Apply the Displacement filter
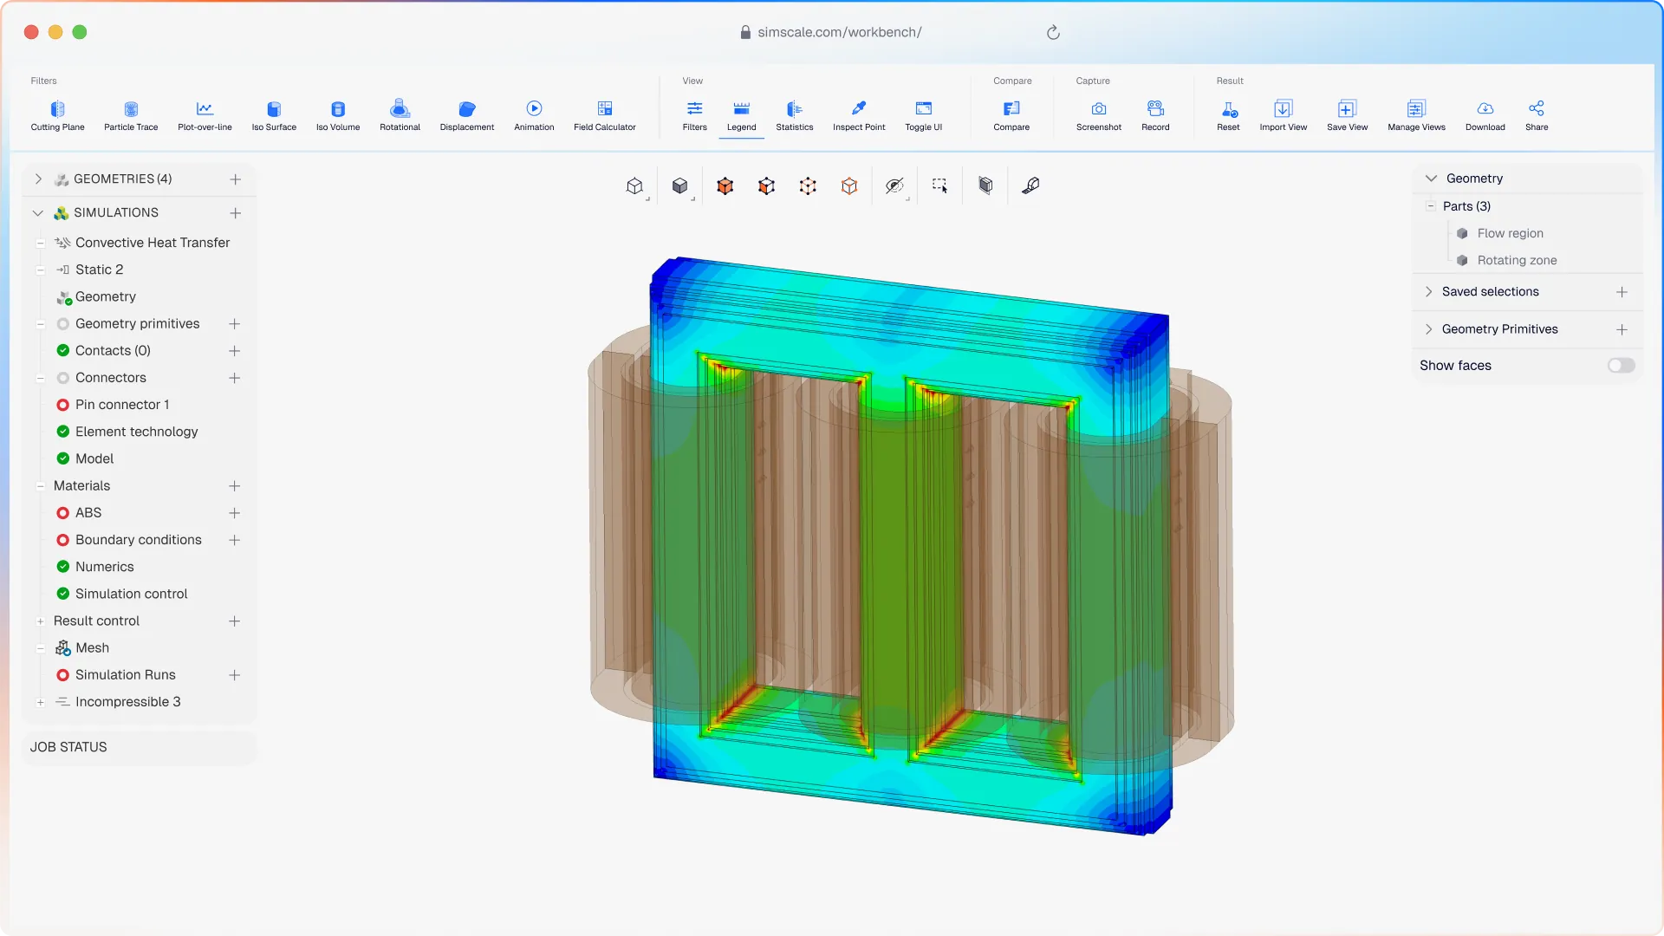1664x936 pixels. (x=467, y=115)
